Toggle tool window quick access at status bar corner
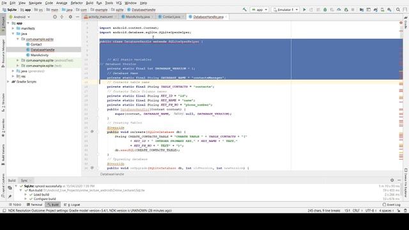Screen dimensions: 409x230 (4, 210)
